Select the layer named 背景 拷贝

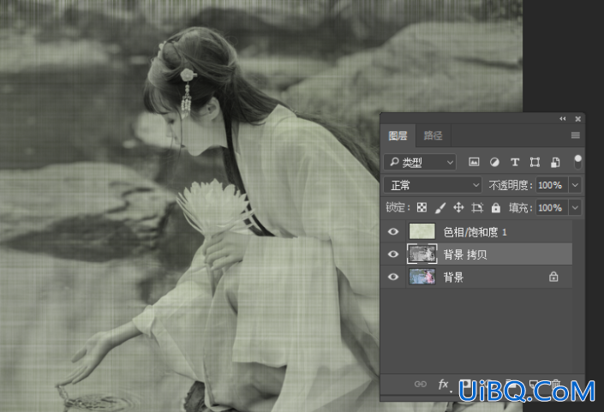click(x=465, y=254)
